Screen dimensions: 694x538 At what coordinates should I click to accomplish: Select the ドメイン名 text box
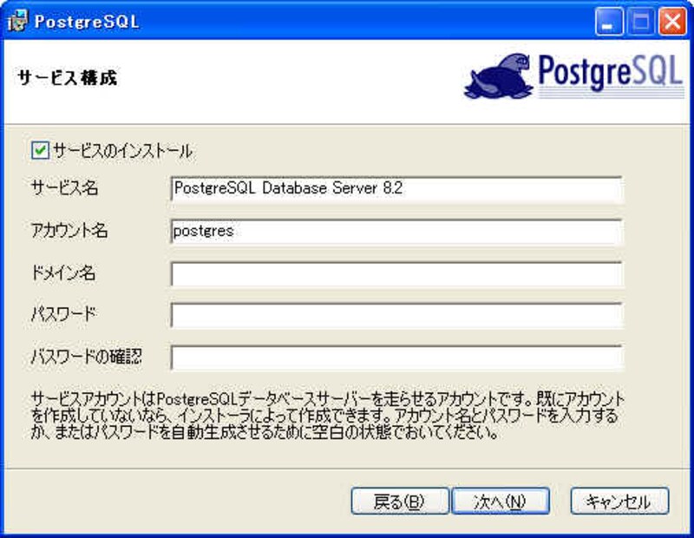point(396,273)
